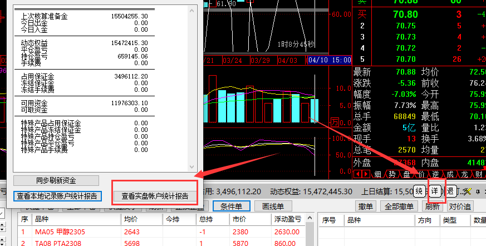Open the 条件单 order tab
This screenshot has height=246, width=486.
pyautogui.click(x=231, y=206)
